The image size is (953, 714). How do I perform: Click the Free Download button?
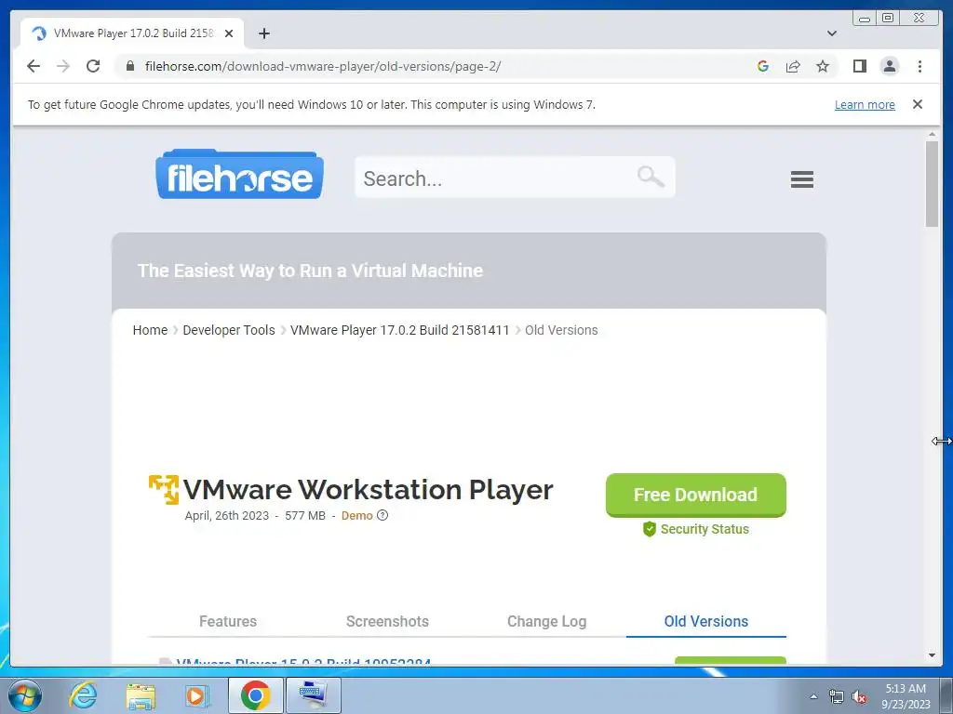coord(696,495)
